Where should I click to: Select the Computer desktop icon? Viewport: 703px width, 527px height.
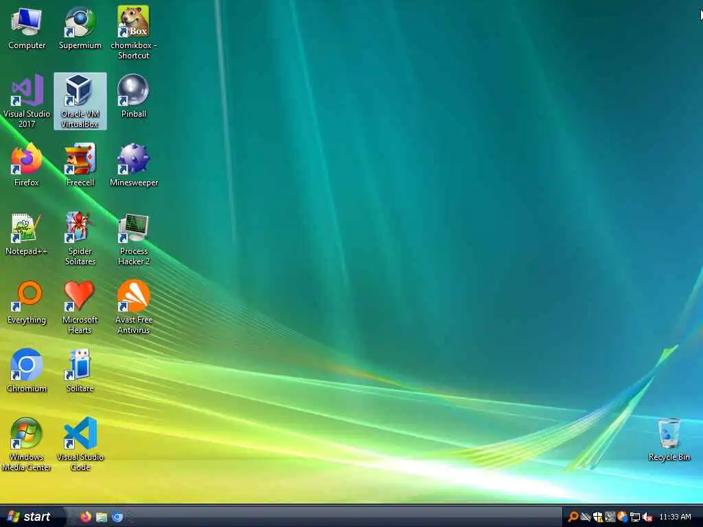pyautogui.click(x=27, y=29)
